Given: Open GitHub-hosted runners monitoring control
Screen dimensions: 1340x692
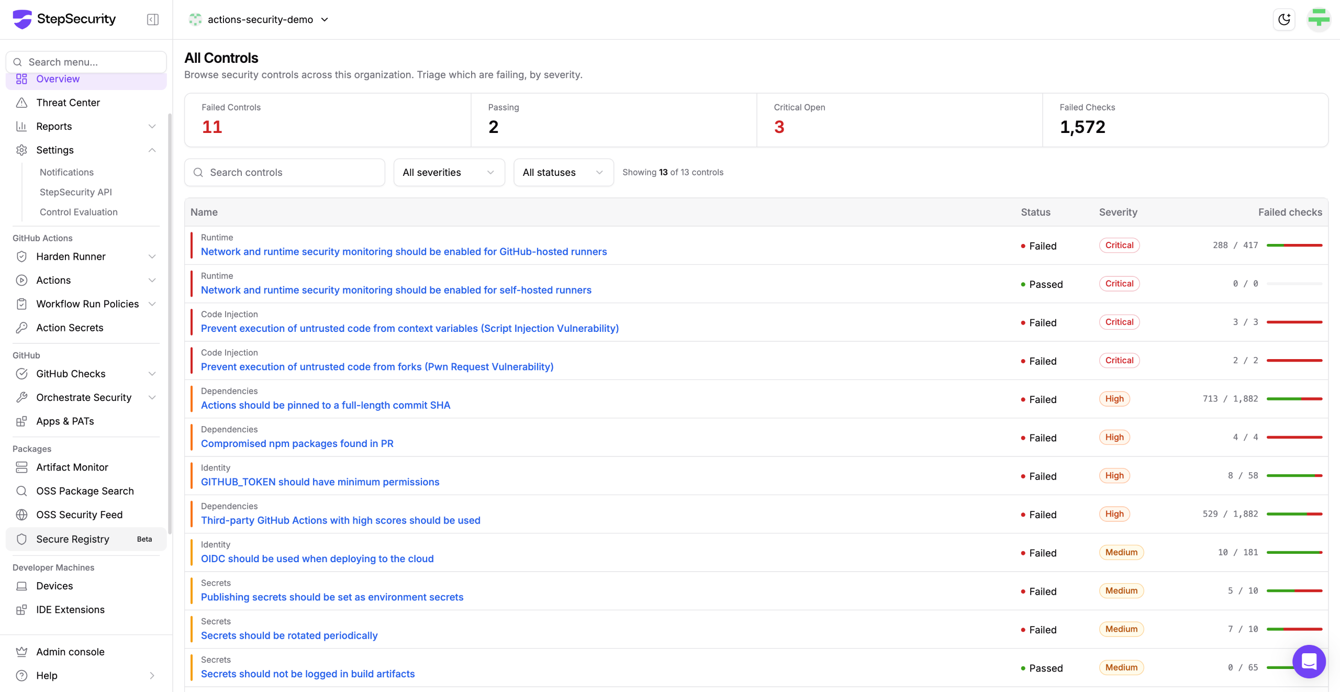Looking at the screenshot, I should click(x=404, y=252).
